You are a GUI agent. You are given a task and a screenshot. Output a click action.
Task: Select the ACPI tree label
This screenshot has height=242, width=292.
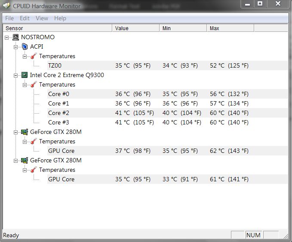37,47
